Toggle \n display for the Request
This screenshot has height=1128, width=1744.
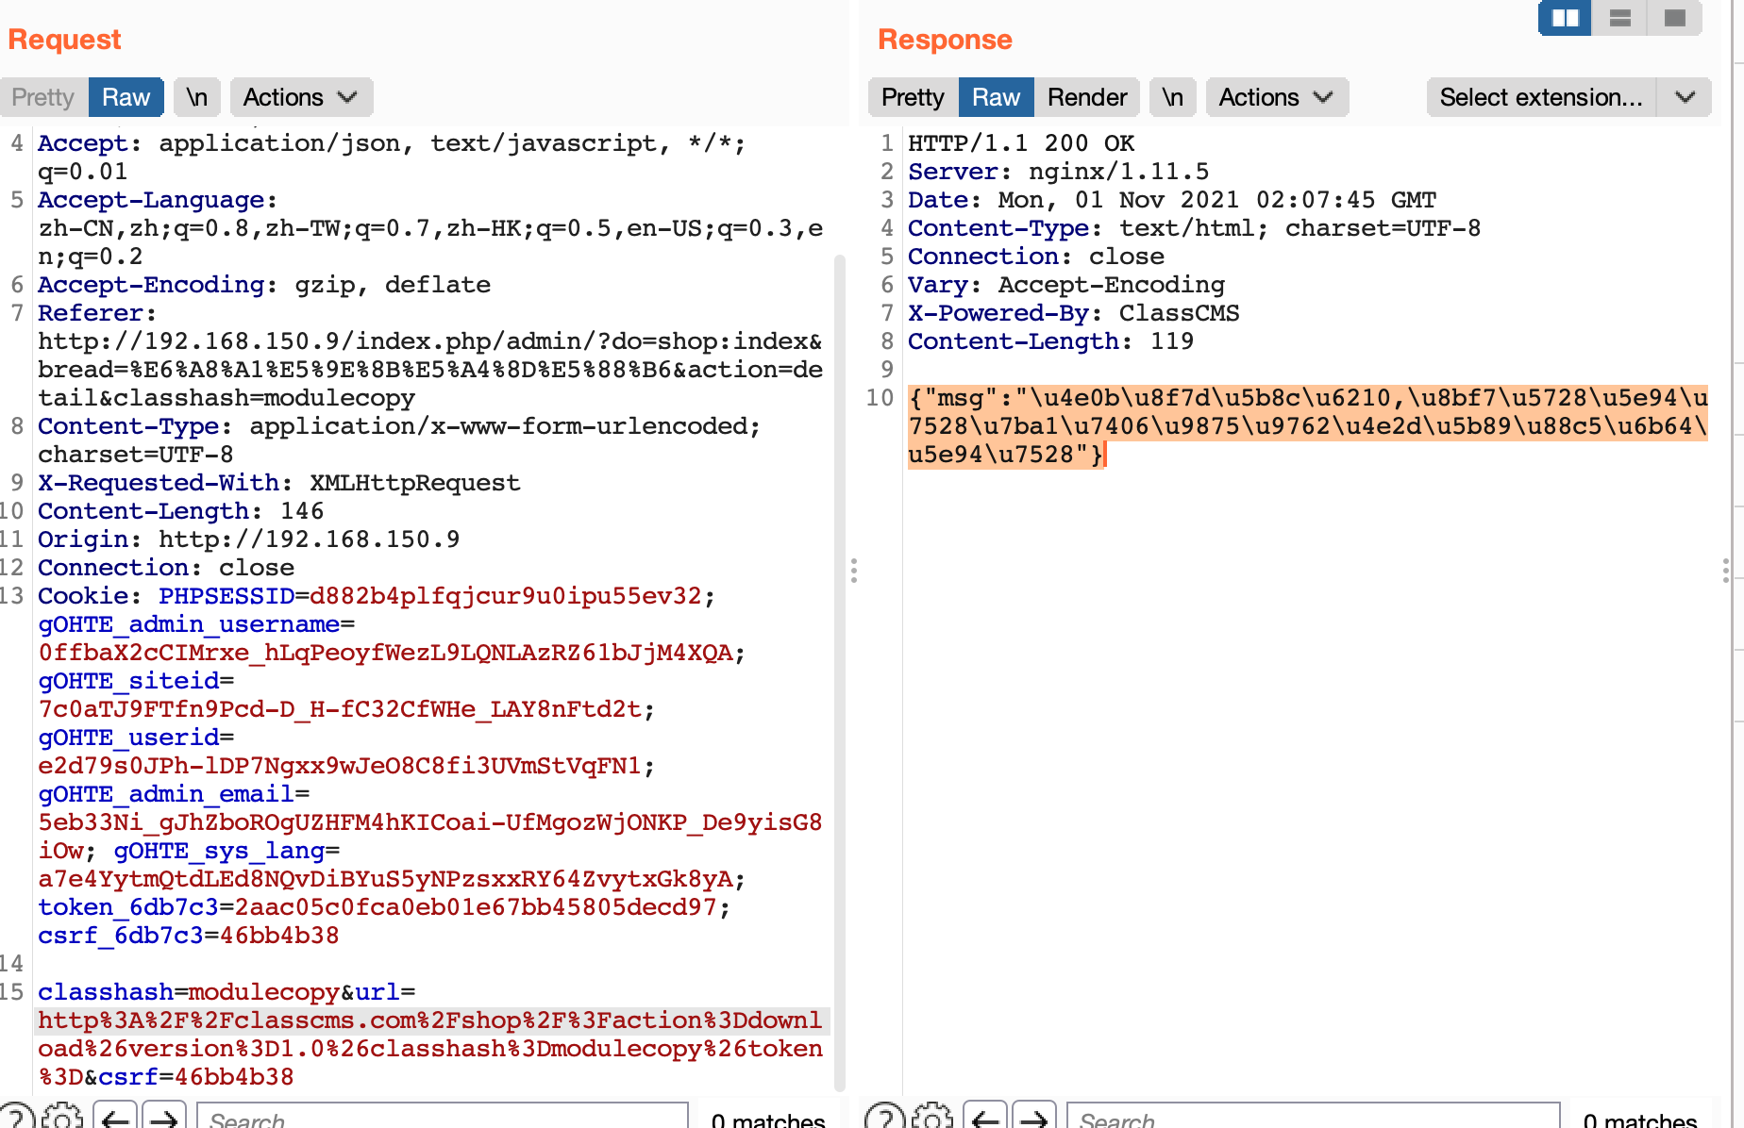pyautogui.click(x=196, y=97)
